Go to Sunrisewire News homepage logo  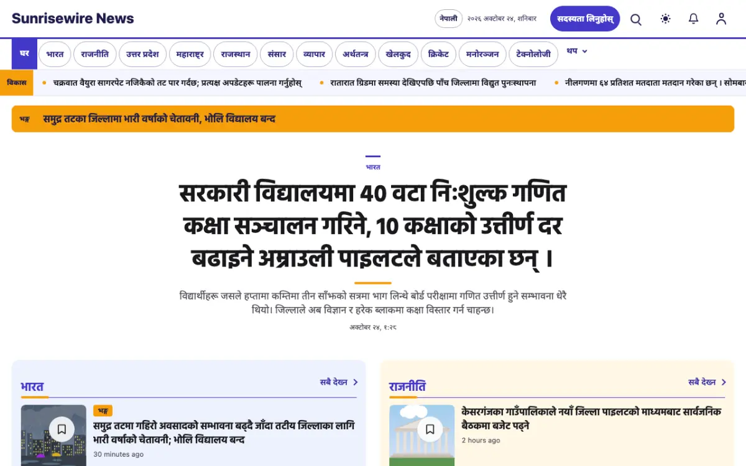tap(73, 19)
